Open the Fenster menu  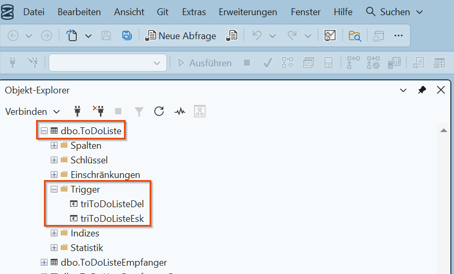point(306,12)
